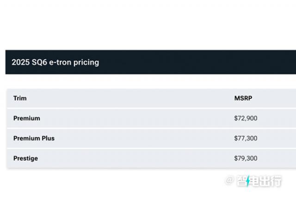Click the Premium Plus trim name
Viewport: 296px width, 197px height.
[x=34, y=138]
